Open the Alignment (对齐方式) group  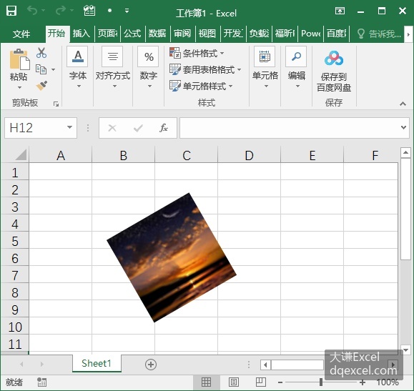click(113, 67)
